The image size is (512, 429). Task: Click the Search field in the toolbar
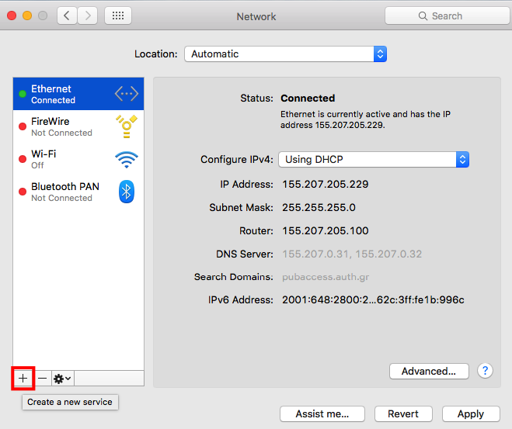(x=447, y=16)
